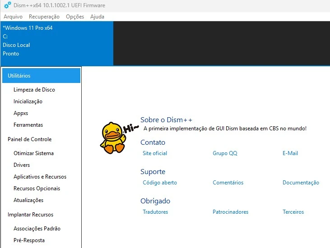
Task: Click the 'Sobre o Dism++' heading
Action: [x=166, y=120]
